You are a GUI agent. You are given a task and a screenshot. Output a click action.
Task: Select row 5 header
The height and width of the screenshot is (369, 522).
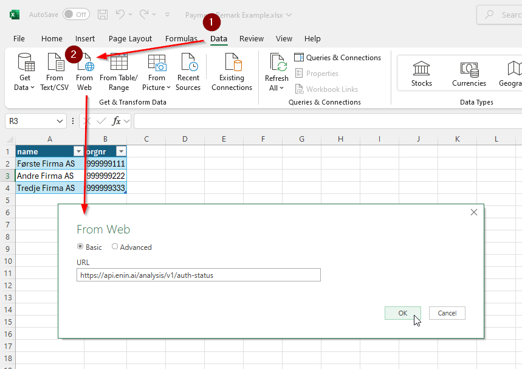(8, 200)
